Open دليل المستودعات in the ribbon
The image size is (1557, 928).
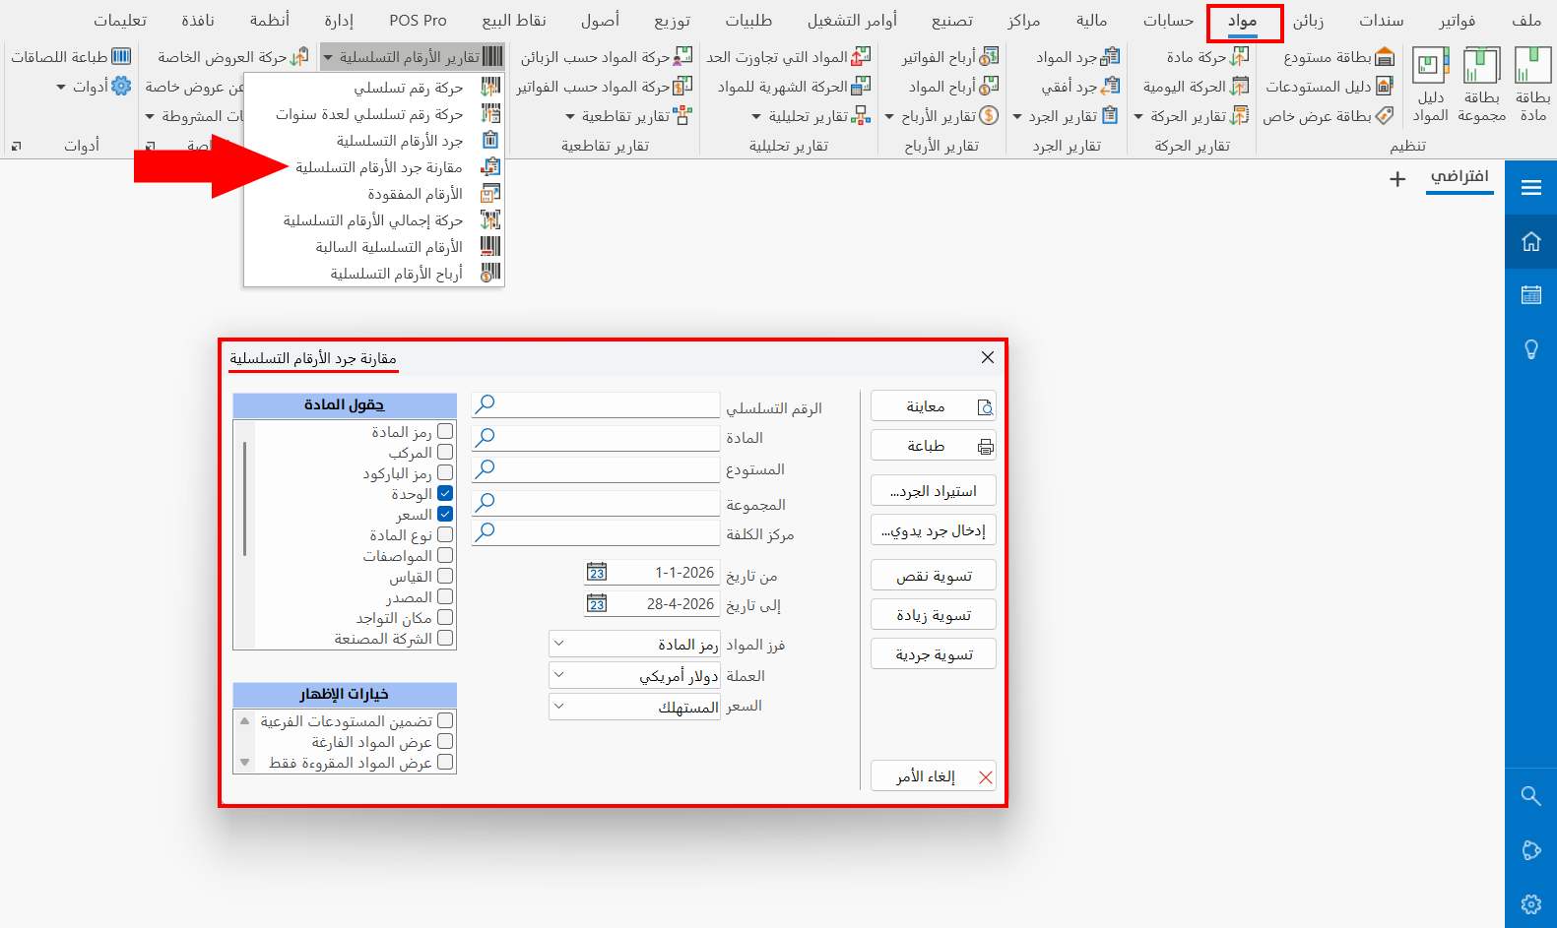click(x=1329, y=87)
